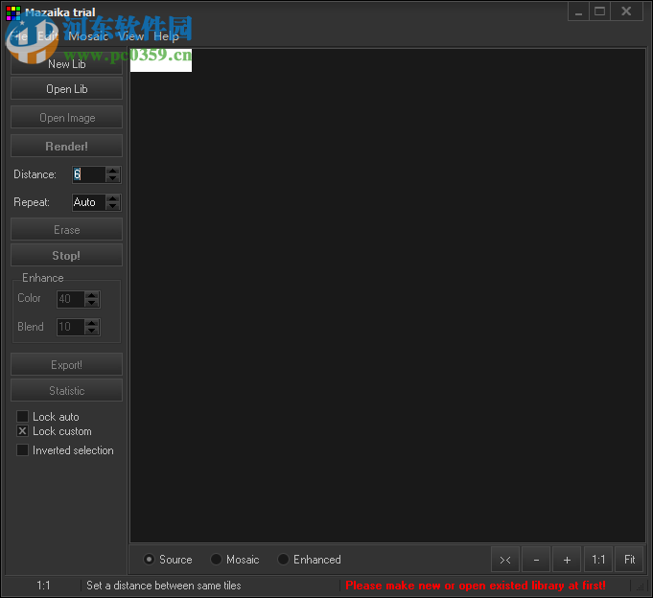Close the Mazaika window

coord(626,11)
